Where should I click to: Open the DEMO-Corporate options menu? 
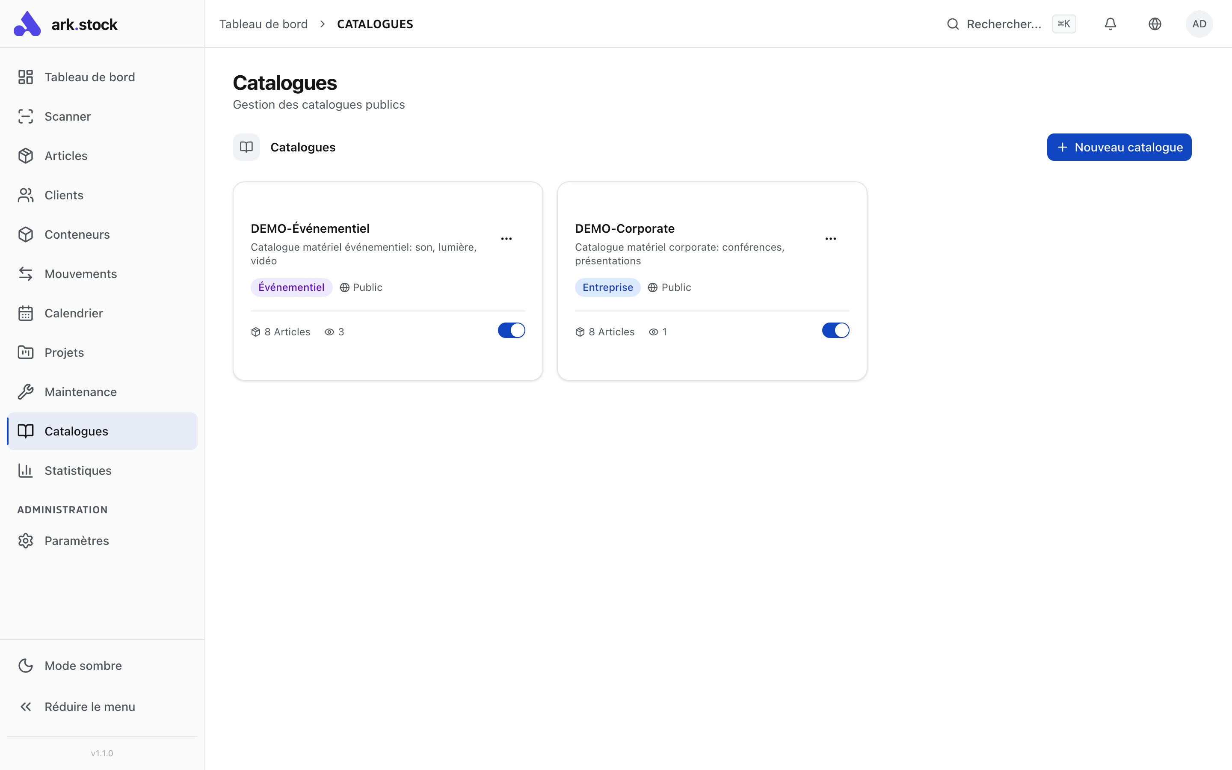click(x=831, y=238)
